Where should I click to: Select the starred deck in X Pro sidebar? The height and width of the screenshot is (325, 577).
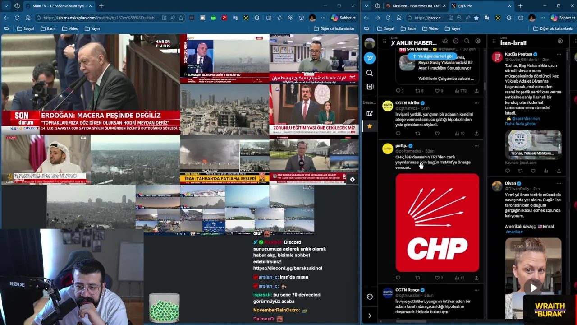click(x=370, y=126)
